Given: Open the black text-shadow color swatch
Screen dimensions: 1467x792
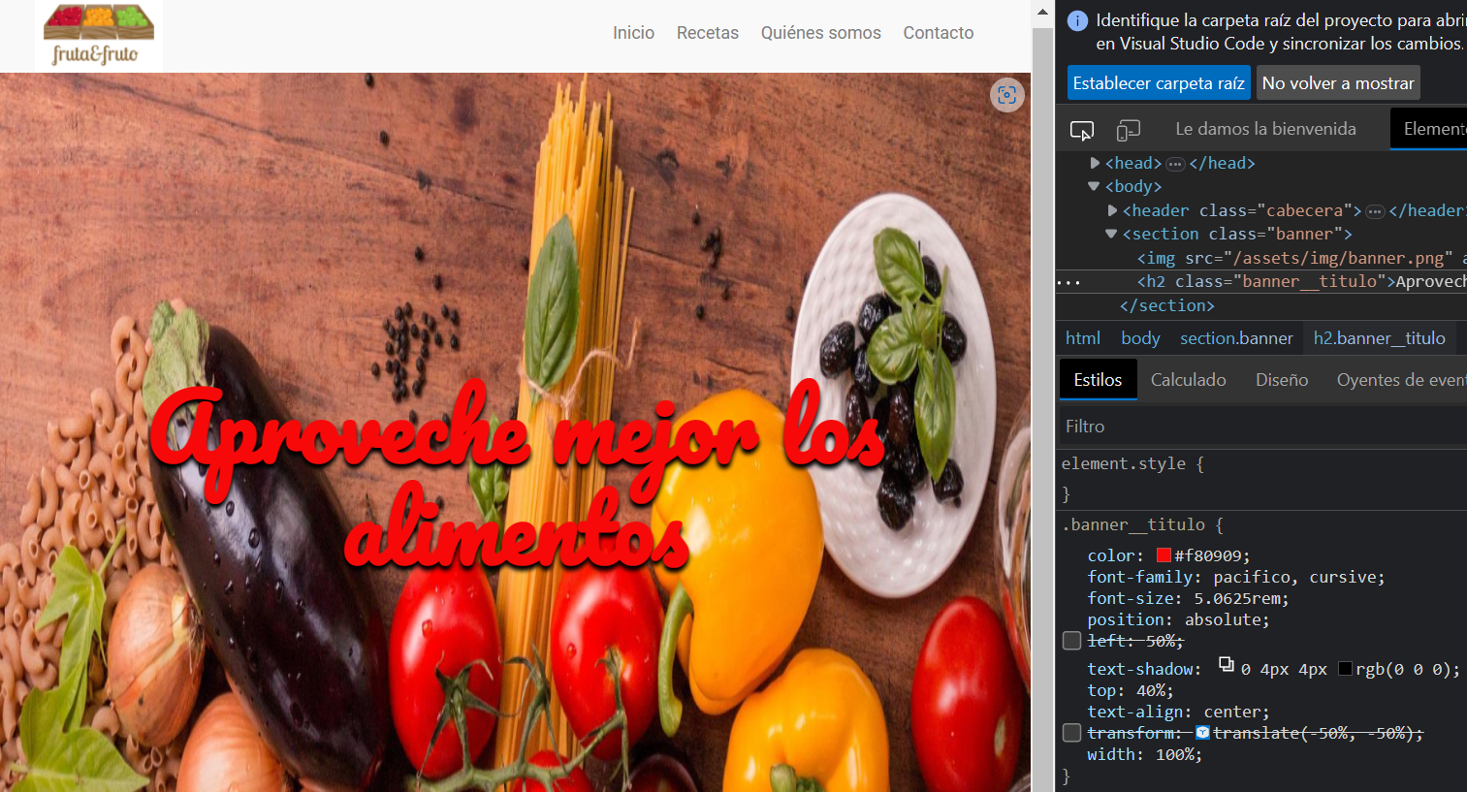Looking at the screenshot, I should [x=1345, y=669].
